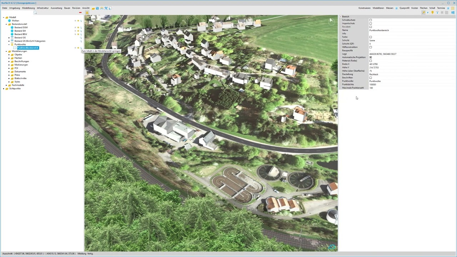
Task: Collapse the Modellierungen node
Action: click(6, 51)
